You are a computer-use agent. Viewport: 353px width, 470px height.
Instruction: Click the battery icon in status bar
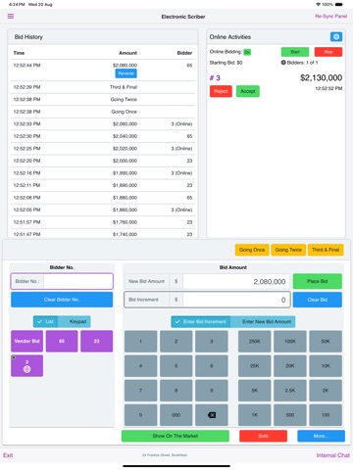click(339, 4)
